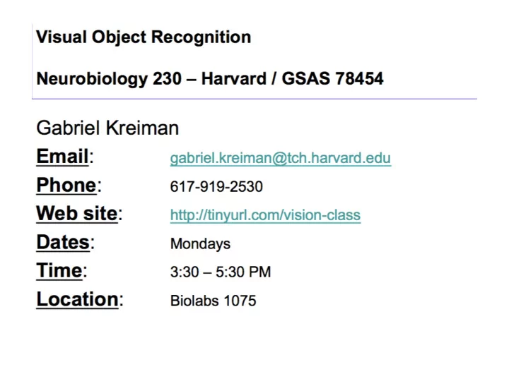Click the 3:30 – 5:30 PM text
This screenshot has height=381, width=509.
click(221, 272)
